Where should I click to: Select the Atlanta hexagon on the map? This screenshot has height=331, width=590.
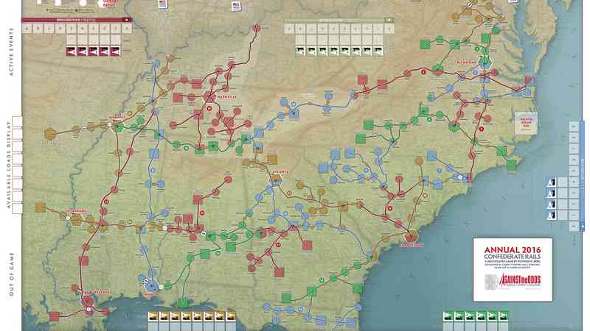tap(276, 179)
